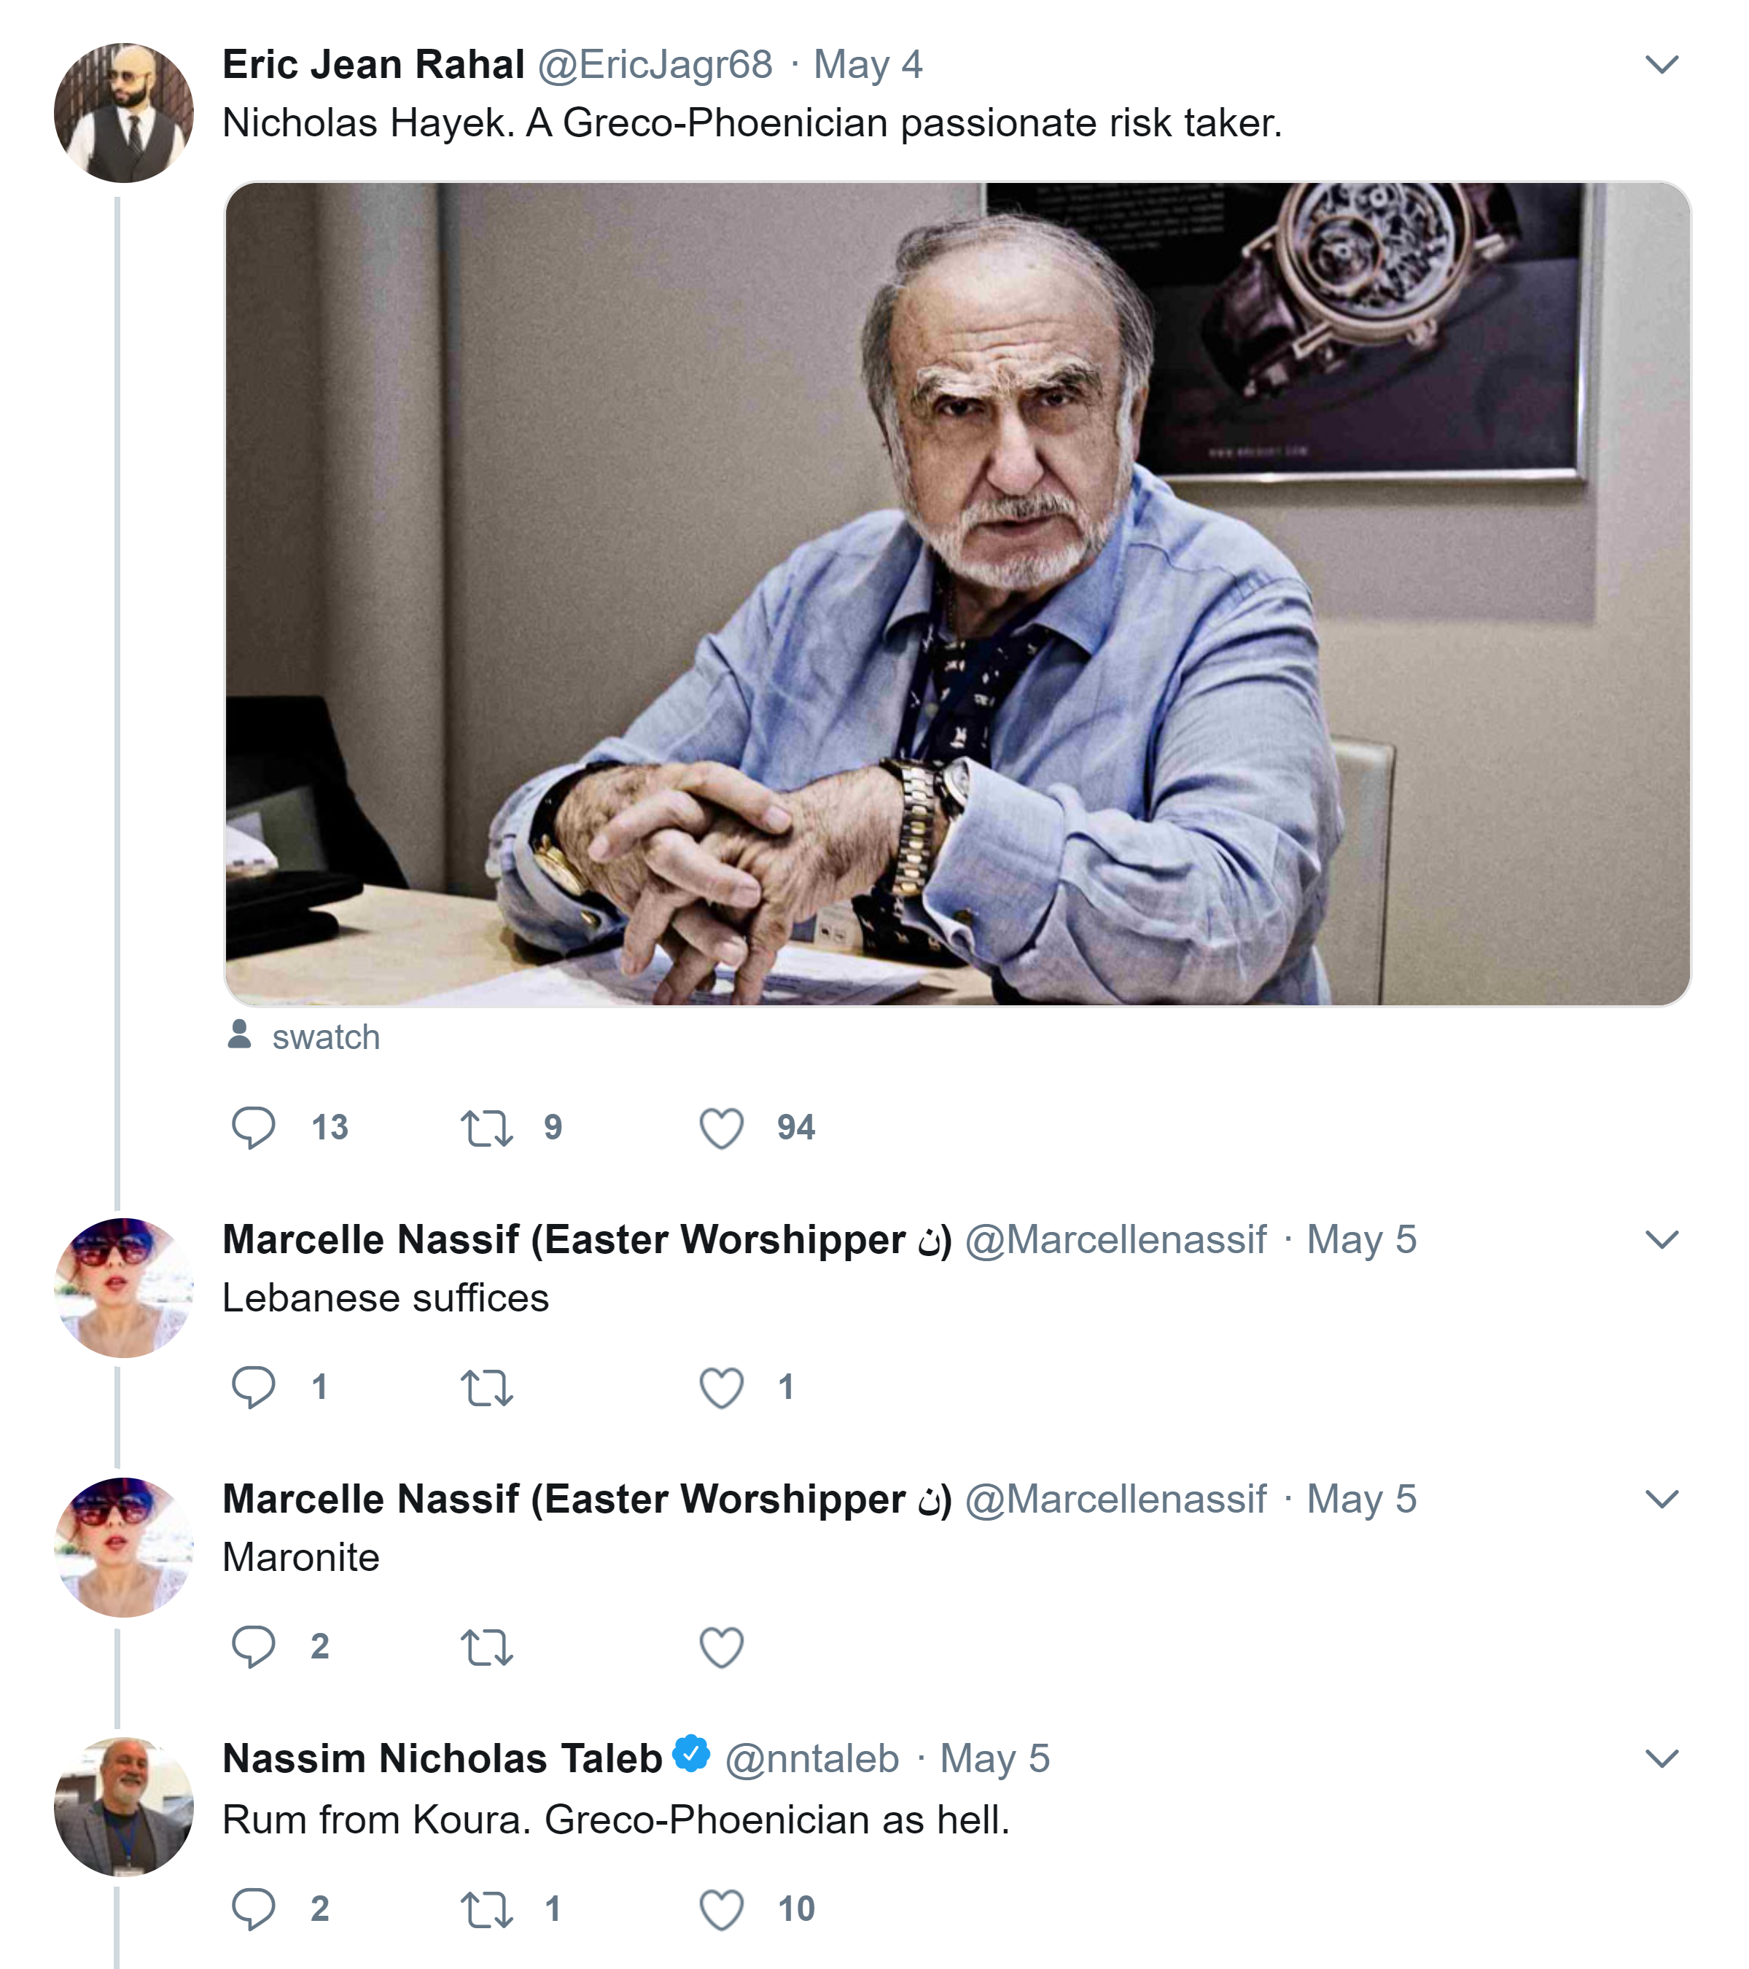Reply to Nassim Taleb's 'Rum from Koura' tweet
The width and height of the screenshot is (1749, 1969).
tap(254, 1908)
